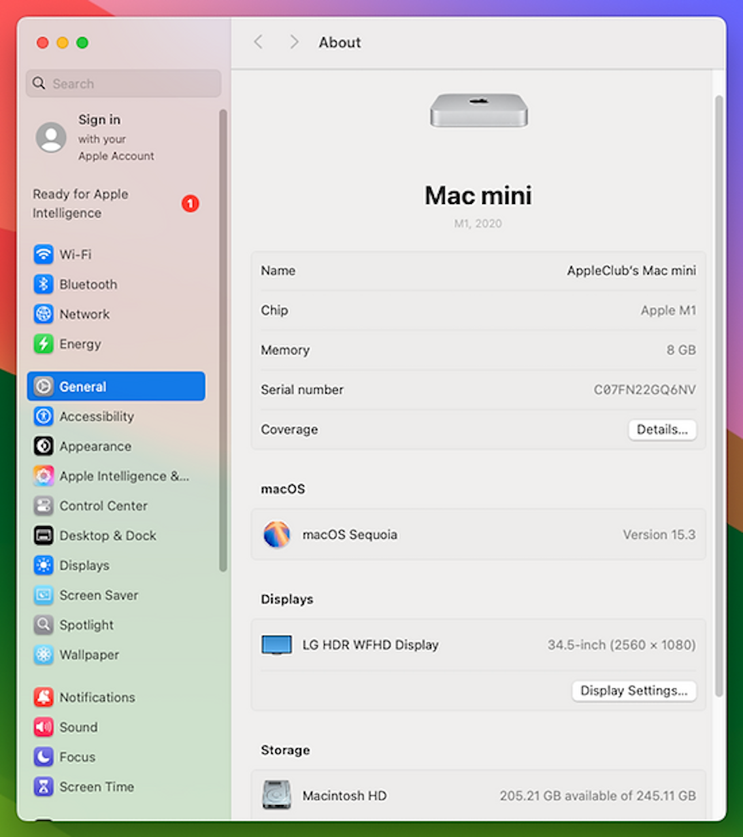Open Sound settings pane
This screenshot has height=837, width=743.
(x=116, y=727)
